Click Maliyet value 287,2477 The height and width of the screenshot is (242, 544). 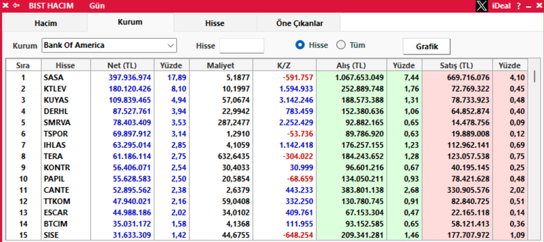[234, 123]
